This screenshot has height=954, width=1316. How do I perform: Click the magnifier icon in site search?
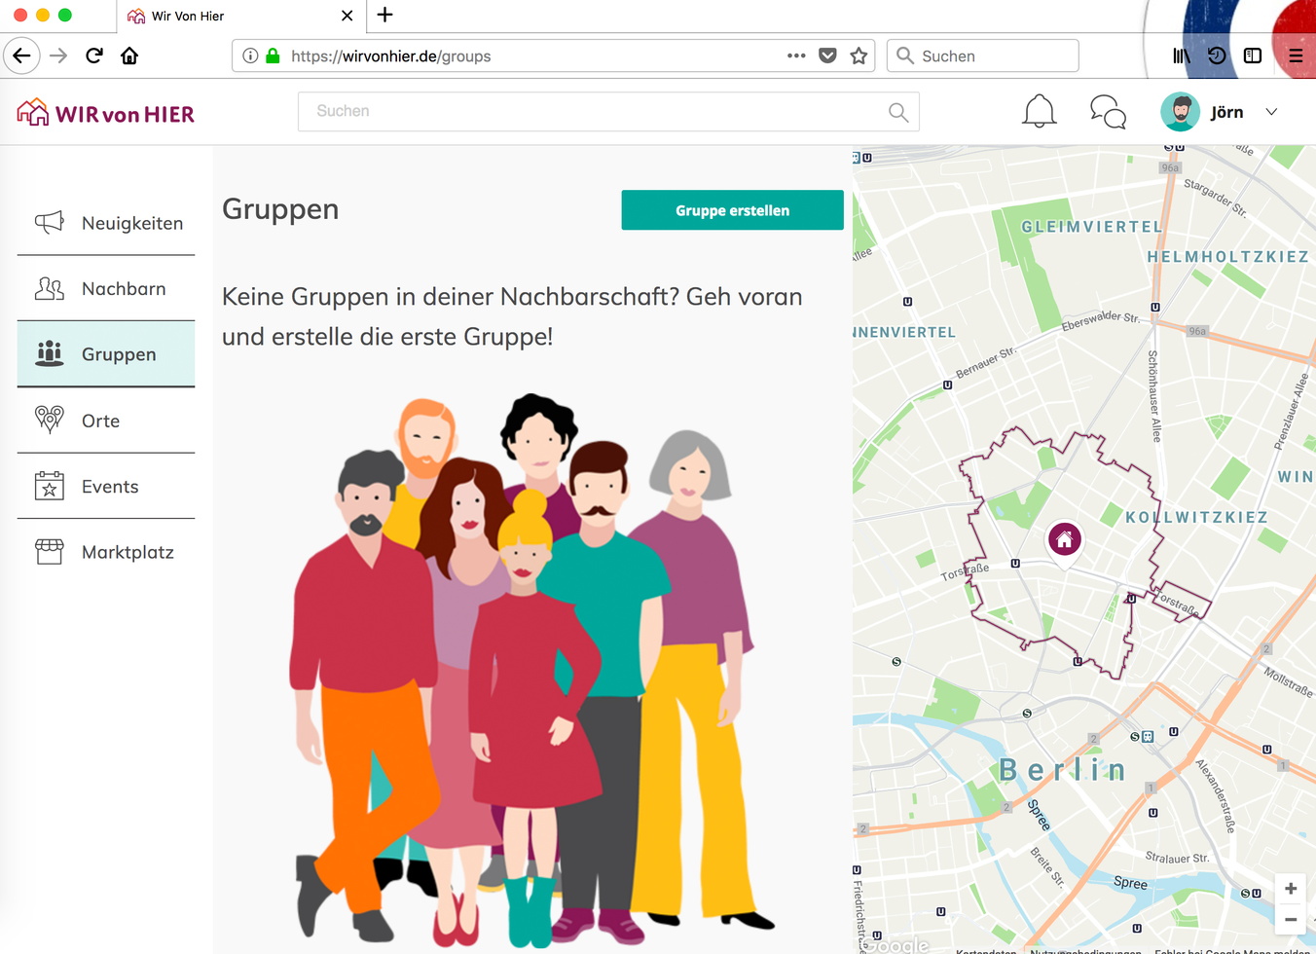898,113
